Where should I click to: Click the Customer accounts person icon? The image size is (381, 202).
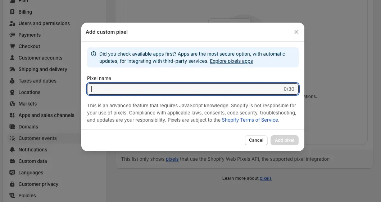[x=12, y=58]
